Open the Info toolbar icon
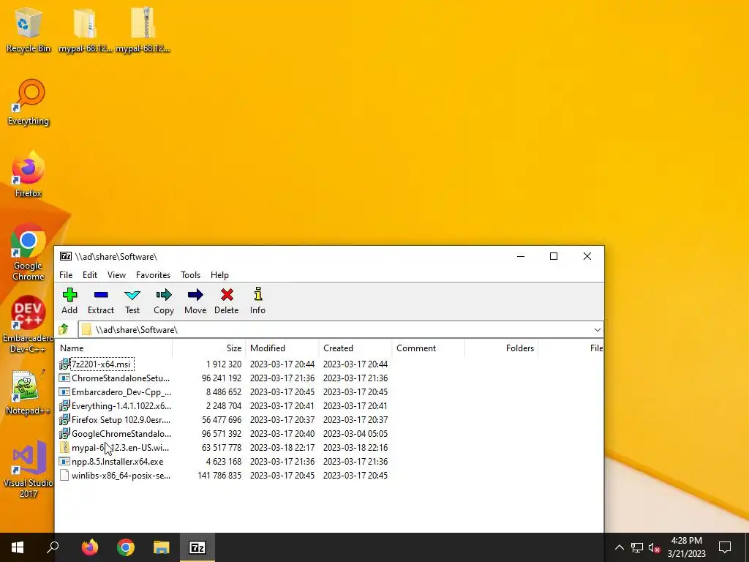 257,301
